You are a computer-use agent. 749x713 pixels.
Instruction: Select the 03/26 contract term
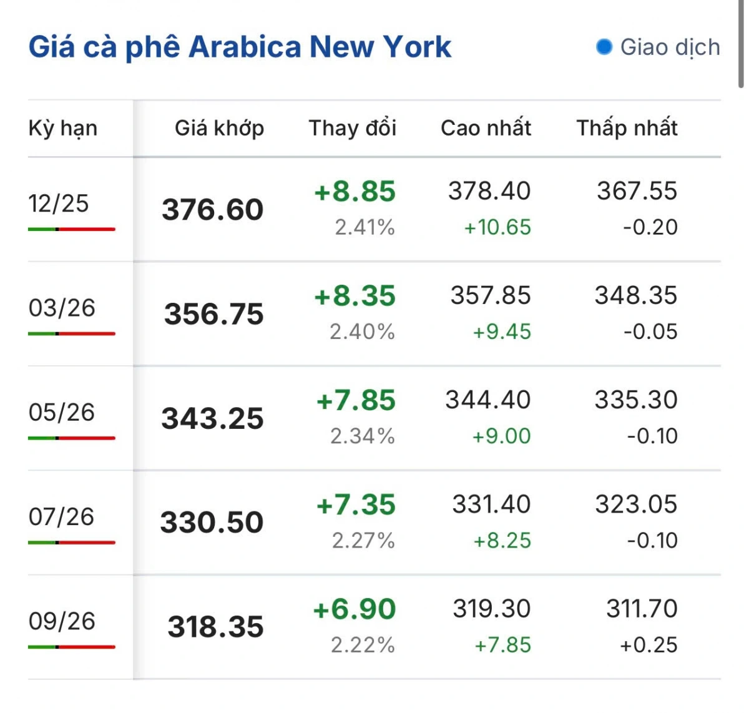[62, 308]
